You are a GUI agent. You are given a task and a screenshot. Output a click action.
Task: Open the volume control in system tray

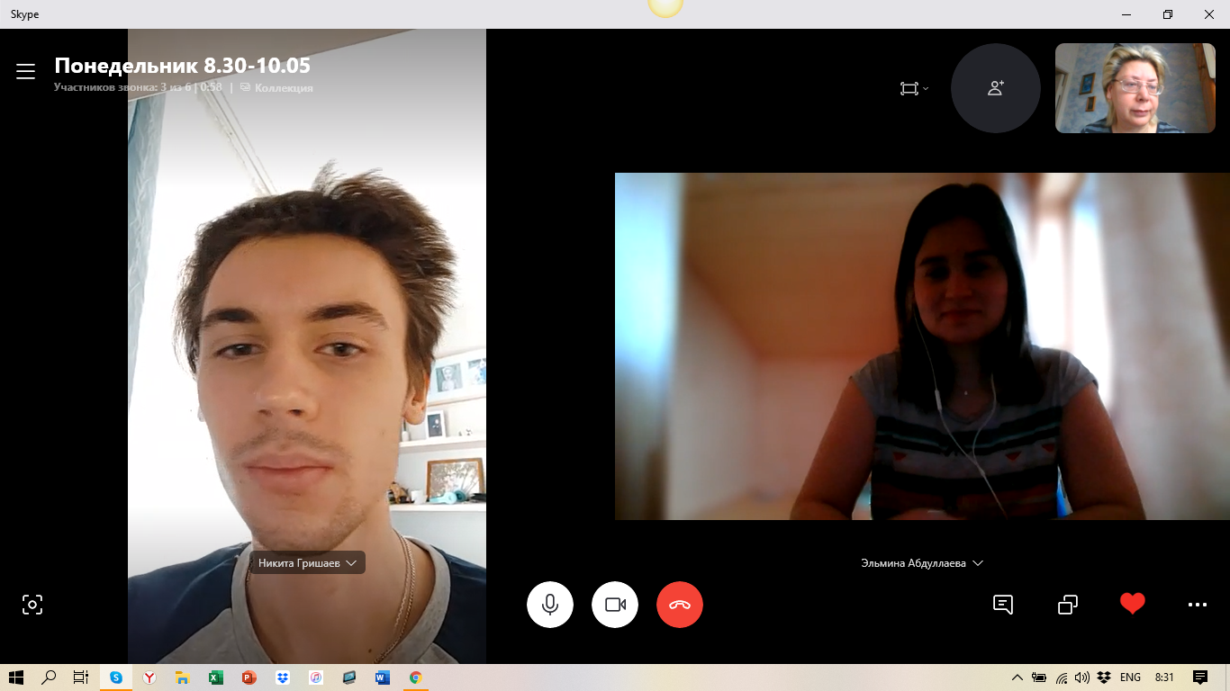1082,678
